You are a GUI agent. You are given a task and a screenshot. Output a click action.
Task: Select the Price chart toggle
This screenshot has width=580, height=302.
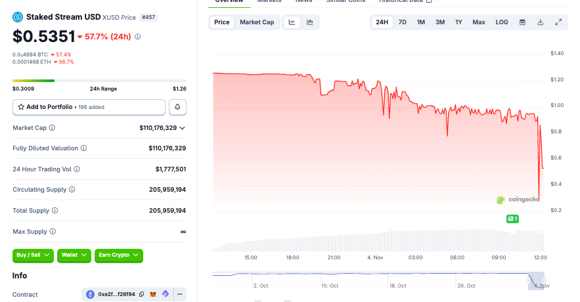(x=222, y=22)
